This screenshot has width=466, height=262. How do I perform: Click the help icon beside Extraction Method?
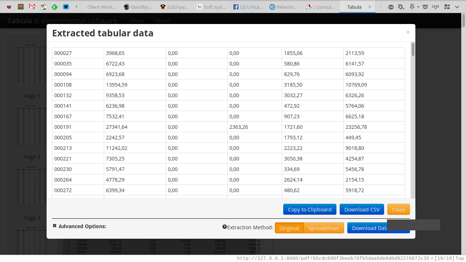coord(225,227)
